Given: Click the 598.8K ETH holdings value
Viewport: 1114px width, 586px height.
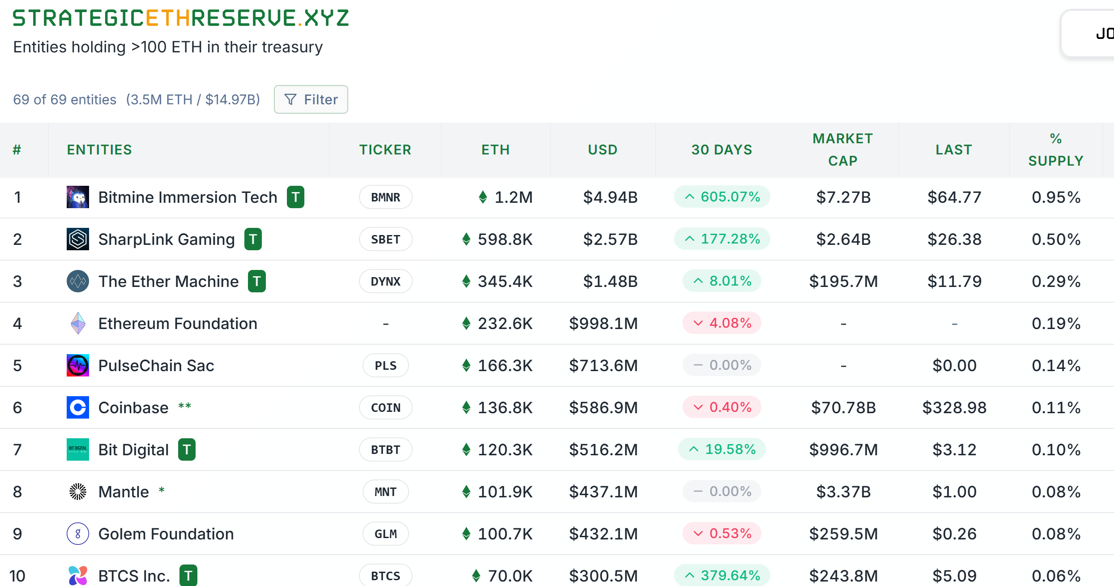Looking at the screenshot, I should pyautogui.click(x=505, y=239).
